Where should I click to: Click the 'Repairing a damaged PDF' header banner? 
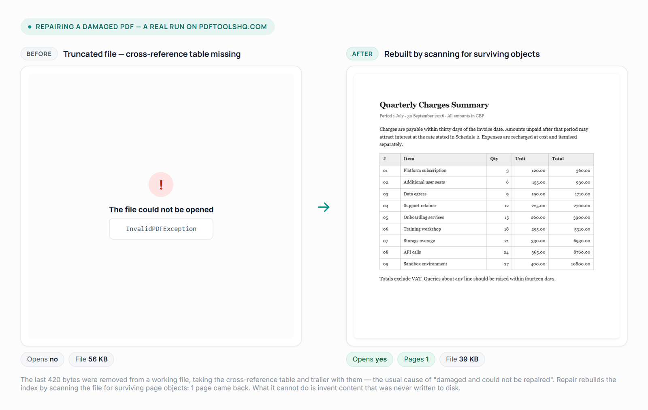click(x=147, y=27)
